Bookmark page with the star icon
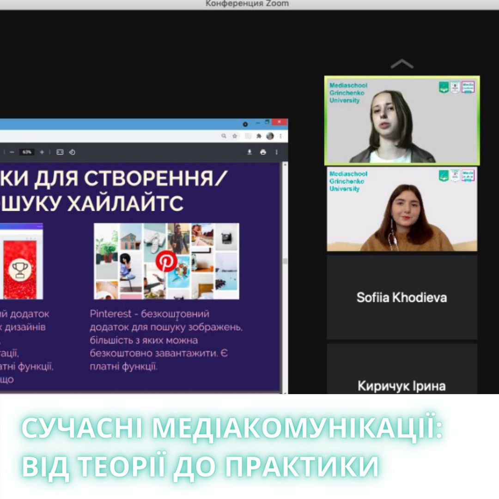 pos(235,136)
